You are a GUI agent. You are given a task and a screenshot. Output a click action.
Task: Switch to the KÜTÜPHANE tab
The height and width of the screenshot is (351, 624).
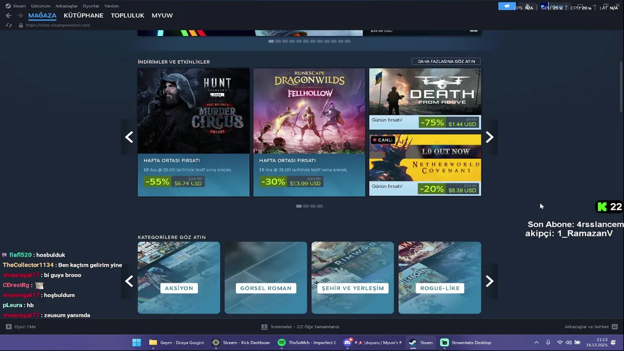pyautogui.click(x=83, y=16)
